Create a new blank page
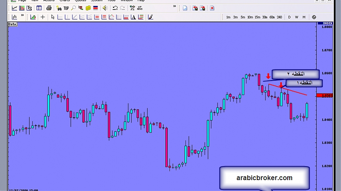The width and height of the screenshot is (341, 191). coord(185,8)
